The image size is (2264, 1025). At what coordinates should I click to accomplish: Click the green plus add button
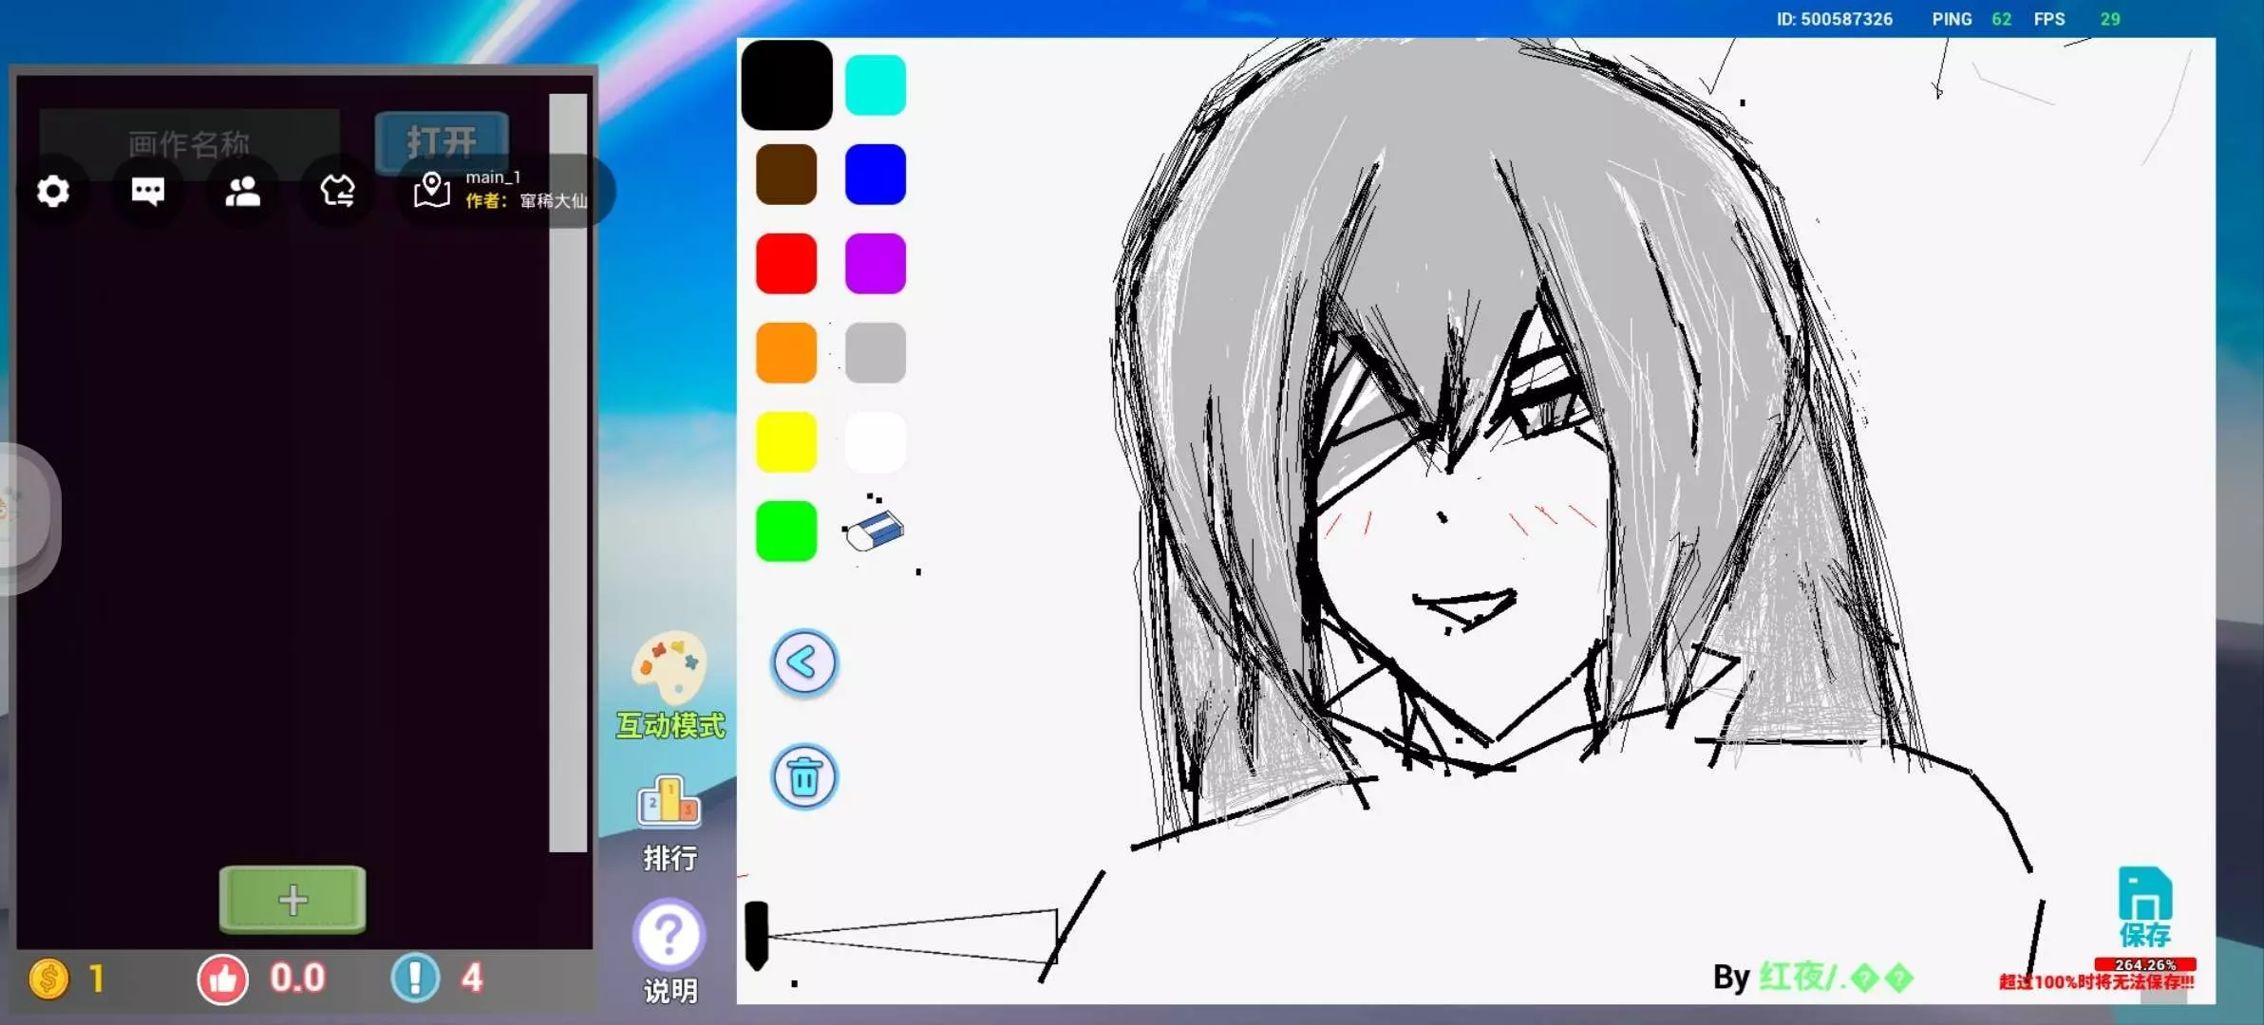(292, 899)
